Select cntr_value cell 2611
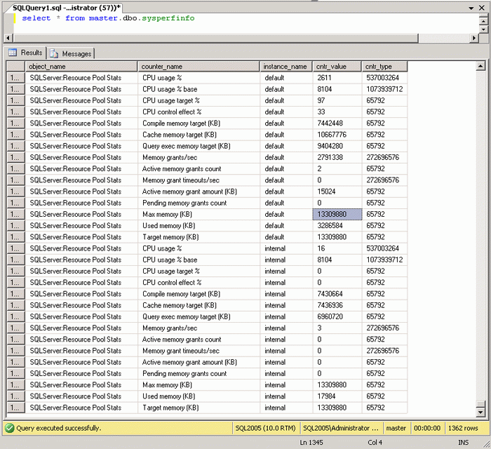The image size is (491, 449). pos(337,78)
